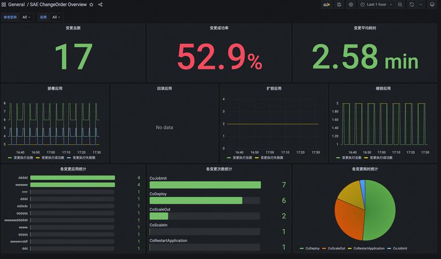Go to the General folder link
This screenshot has height=259, width=441.
coord(16,5)
